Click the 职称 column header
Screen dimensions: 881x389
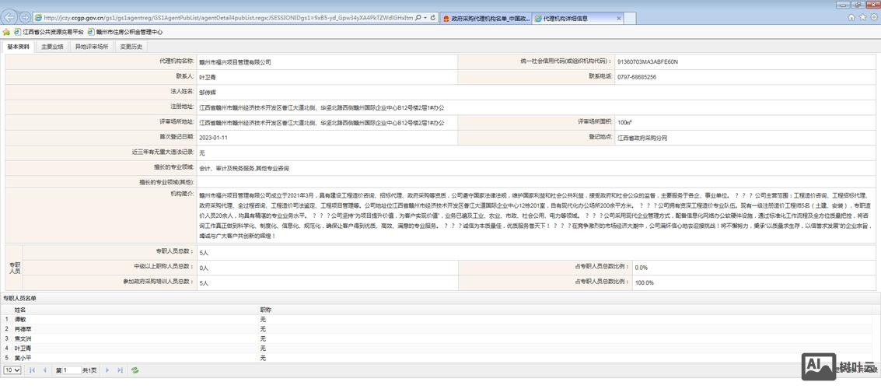[x=265, y=310]
